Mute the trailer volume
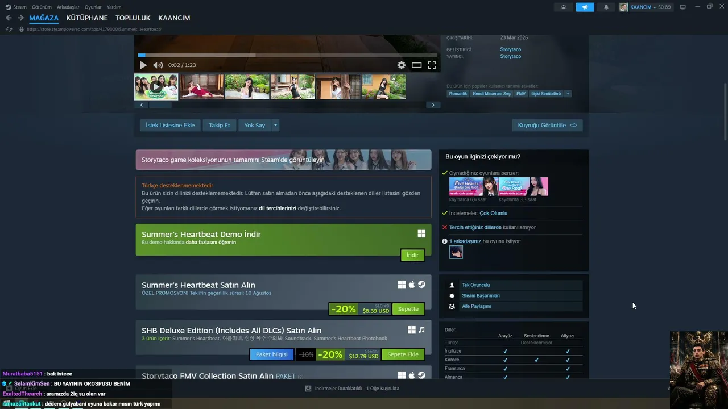This screenshot has height=409, width=728. click(158, 65)
